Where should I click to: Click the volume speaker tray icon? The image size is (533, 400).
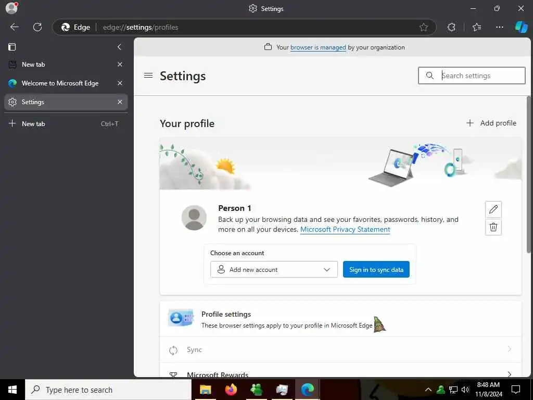465,390
